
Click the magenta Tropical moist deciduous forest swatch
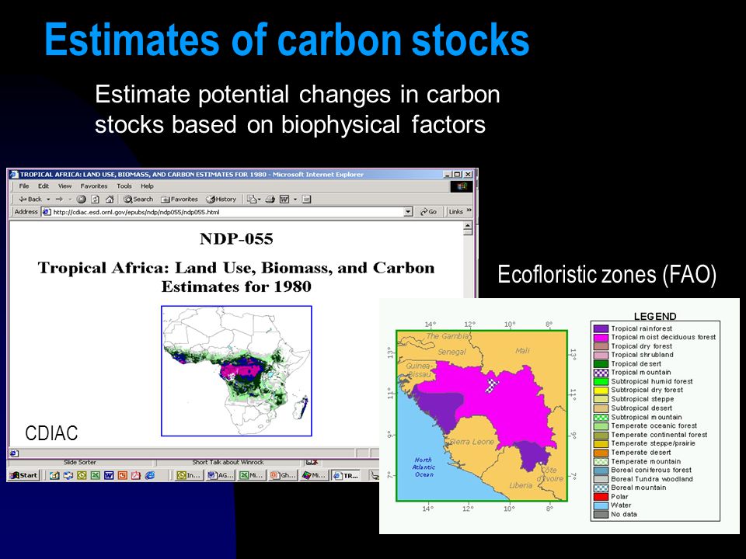coord(601,337)
